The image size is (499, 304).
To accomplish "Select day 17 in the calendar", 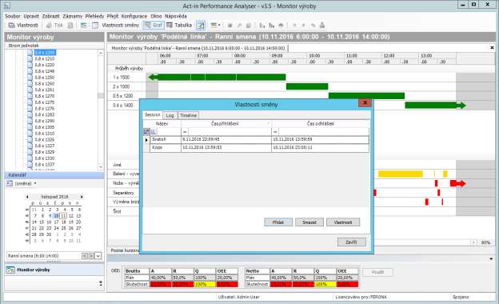I will click(56, 222).
